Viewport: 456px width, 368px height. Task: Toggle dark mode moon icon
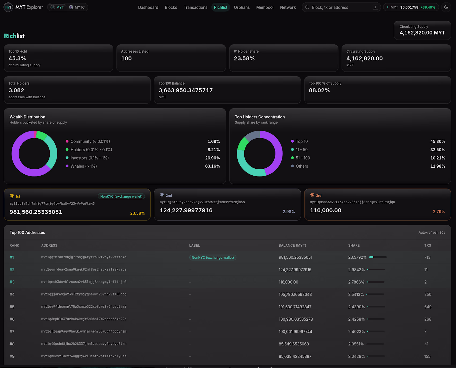click(x=446, y=7)
